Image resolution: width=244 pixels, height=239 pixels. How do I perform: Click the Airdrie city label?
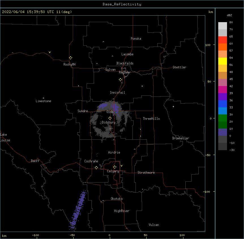click(x=114, y=152)
